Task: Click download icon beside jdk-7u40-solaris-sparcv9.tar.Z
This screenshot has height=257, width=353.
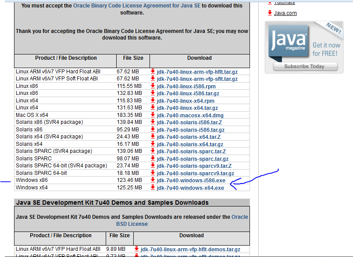Action: click(x=153, y=165)
